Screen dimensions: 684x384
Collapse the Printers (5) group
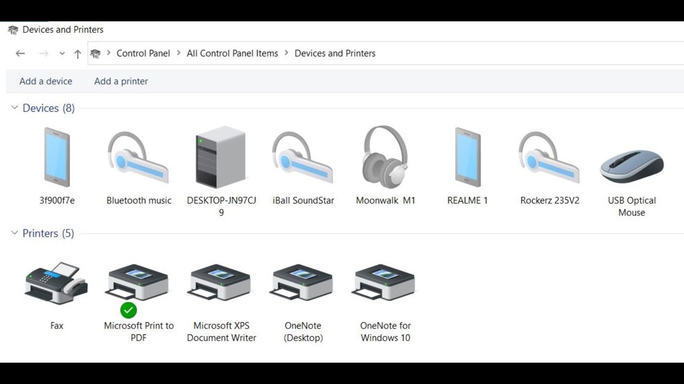14,233
